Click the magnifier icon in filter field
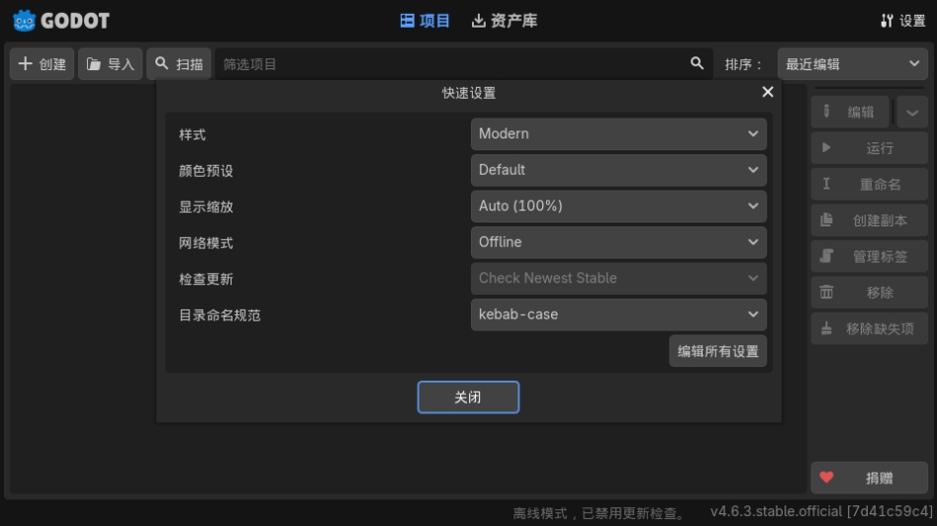This screenshot has width=937, height=526. click(697, 63)
